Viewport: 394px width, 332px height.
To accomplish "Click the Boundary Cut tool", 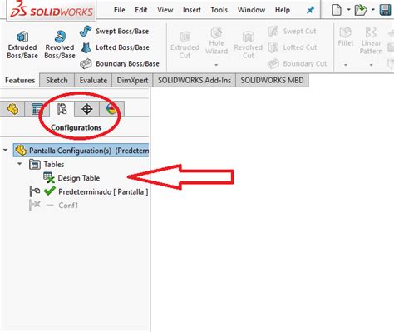I will click(297, 63).
